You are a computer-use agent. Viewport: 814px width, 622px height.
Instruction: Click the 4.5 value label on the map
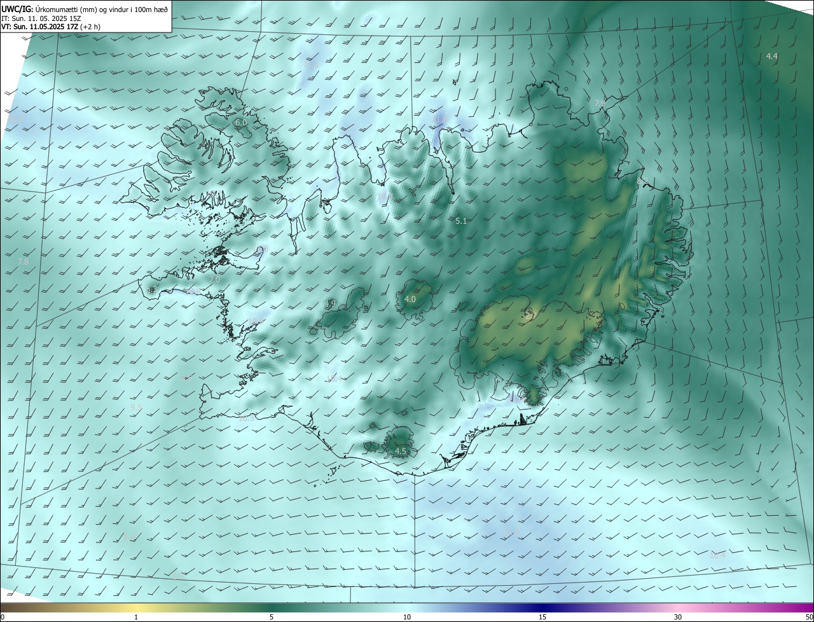pos(401,451)
